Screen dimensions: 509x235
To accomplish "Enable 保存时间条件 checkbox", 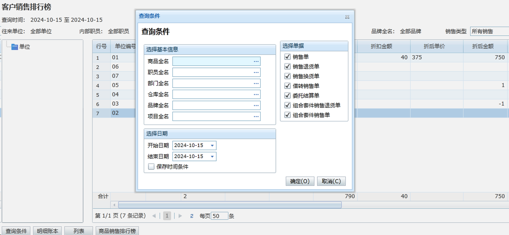I will [151, 166].
